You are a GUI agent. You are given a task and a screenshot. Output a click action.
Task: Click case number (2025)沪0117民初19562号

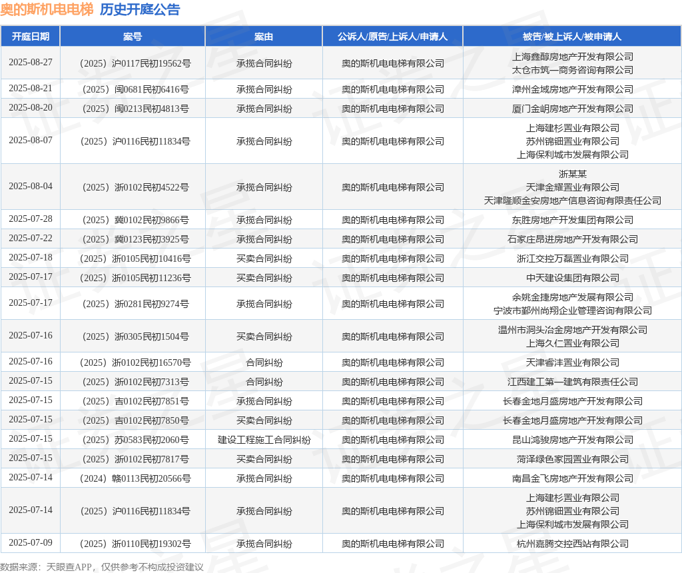pos(135,63)
